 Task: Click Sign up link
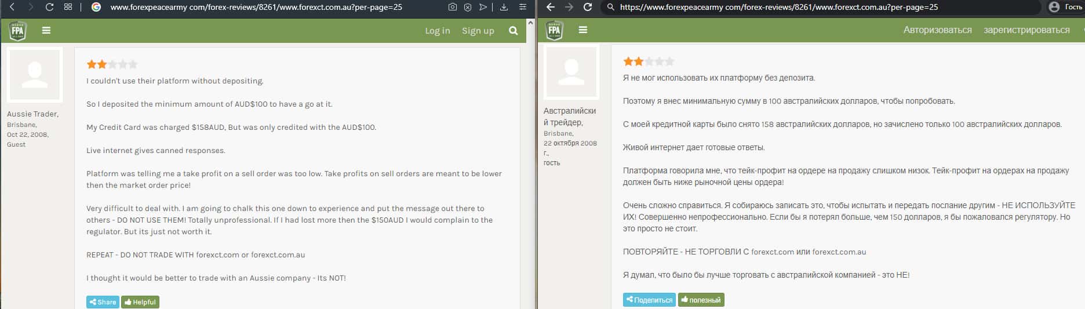coord(478,31)
